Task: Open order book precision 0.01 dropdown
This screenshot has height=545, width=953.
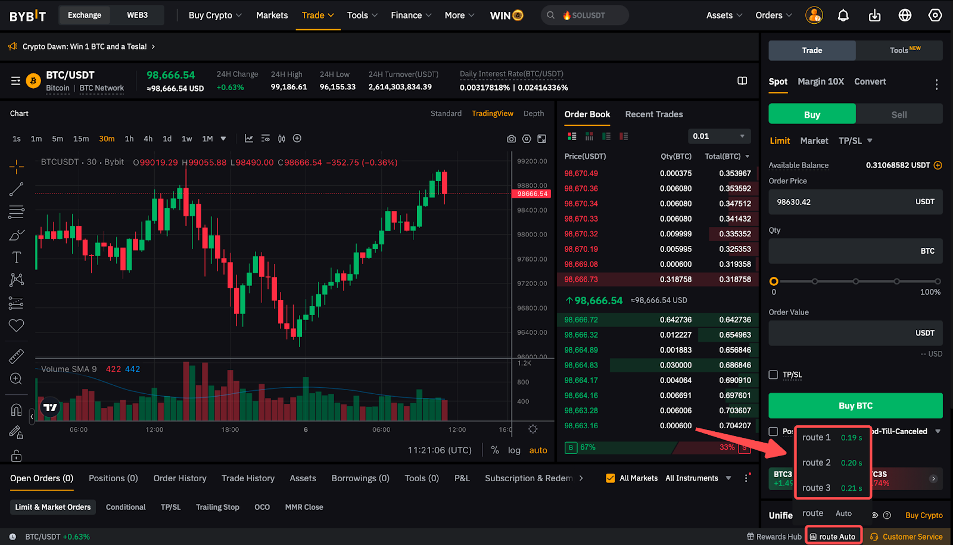Action: pyautogui.click(x=719, y=136)
